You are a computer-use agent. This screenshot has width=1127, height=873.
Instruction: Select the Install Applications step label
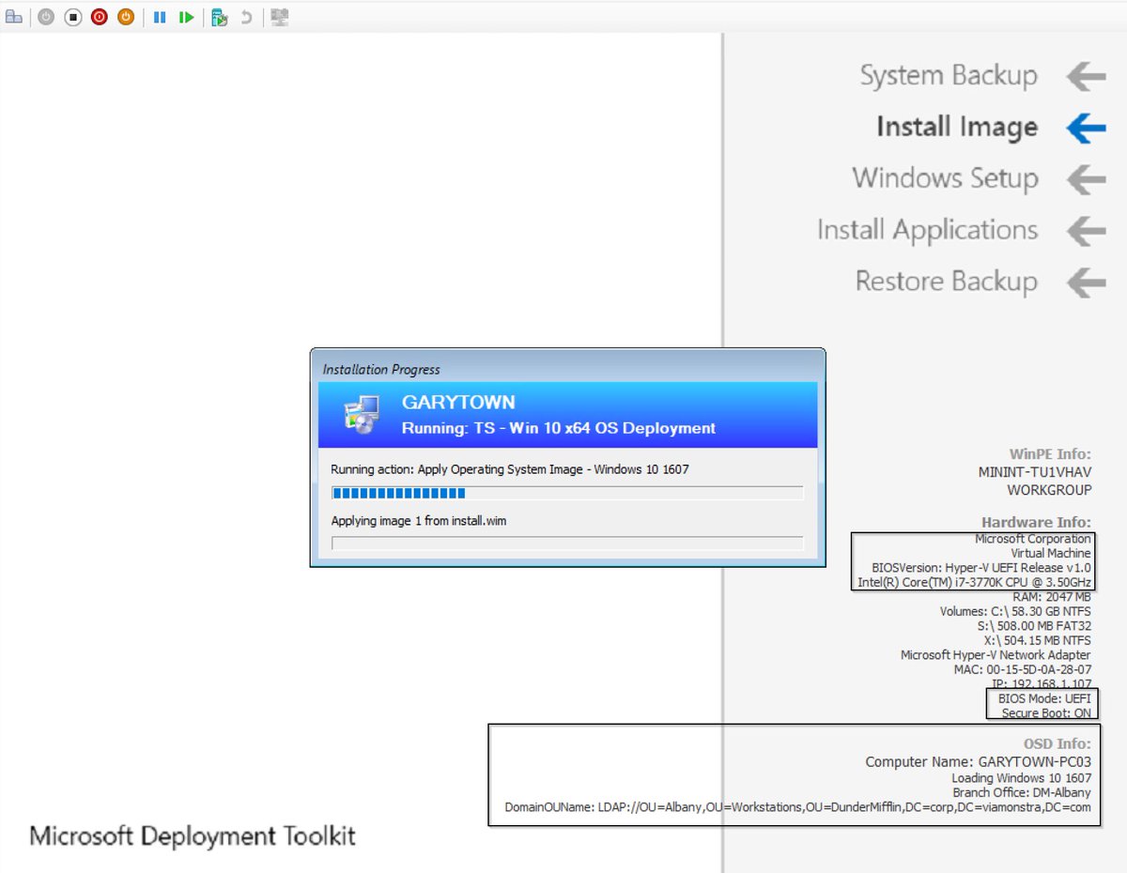tap(927, 230)
